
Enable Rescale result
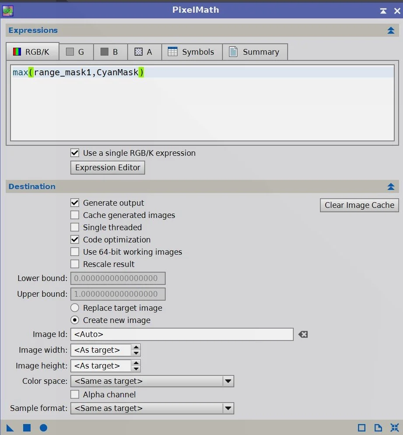(75, 264)
